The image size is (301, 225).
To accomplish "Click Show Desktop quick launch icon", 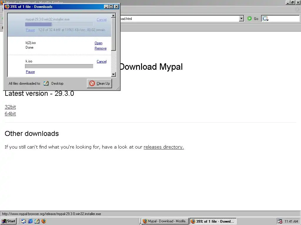I will click(x=24, y=221).
